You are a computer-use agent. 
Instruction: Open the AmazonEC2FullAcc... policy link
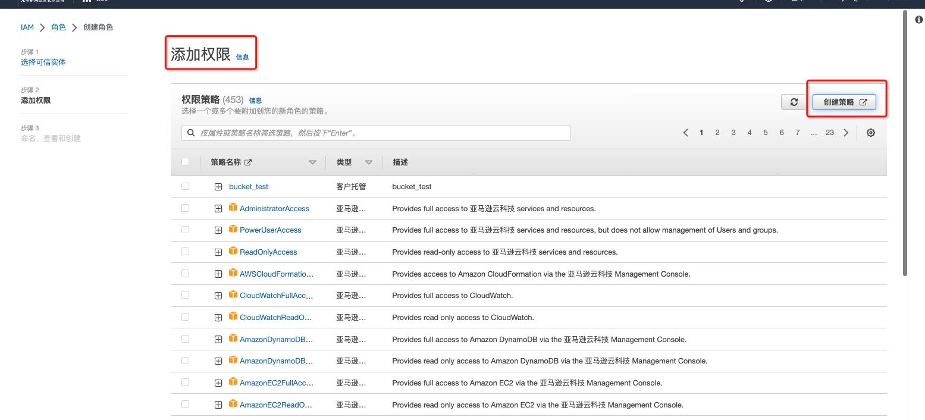tap(277, 383)
